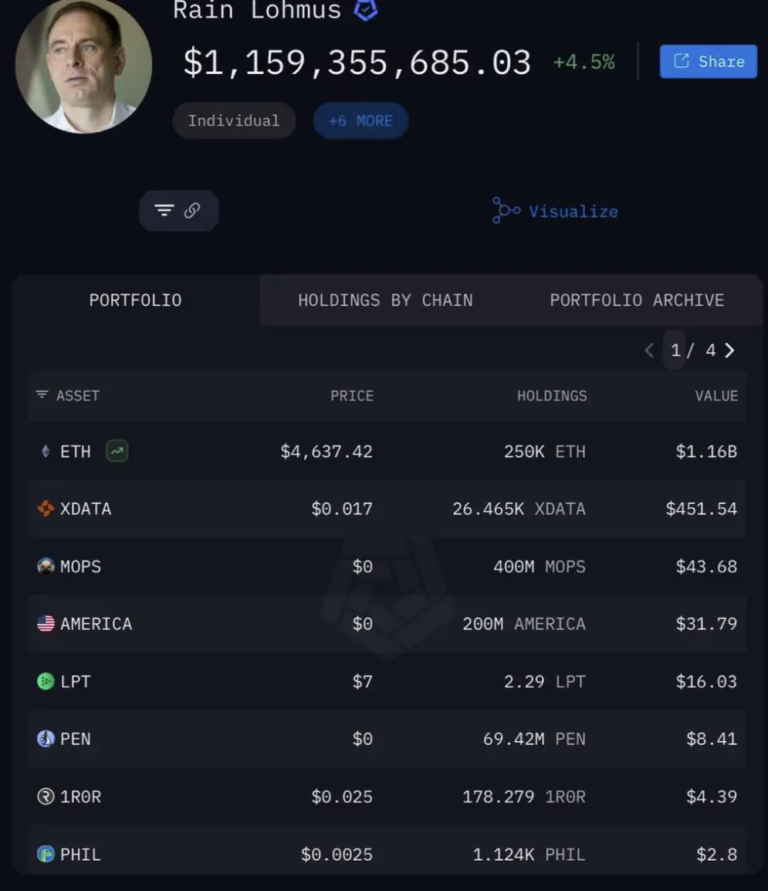Click the ETH price chart trend icon
This screenshot has height=891, width=768.
(x=117, y=451)
